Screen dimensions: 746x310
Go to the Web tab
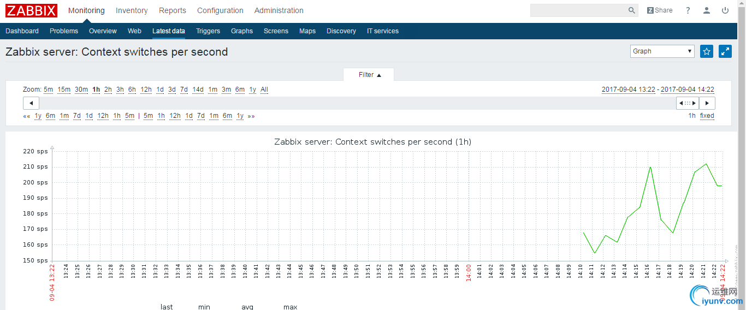point(134,31)
